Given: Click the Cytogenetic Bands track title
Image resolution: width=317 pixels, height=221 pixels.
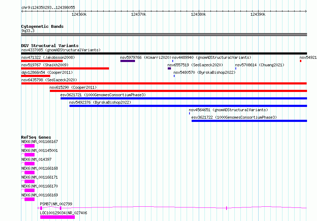Looking at the screenshot, I should point(42,26).
